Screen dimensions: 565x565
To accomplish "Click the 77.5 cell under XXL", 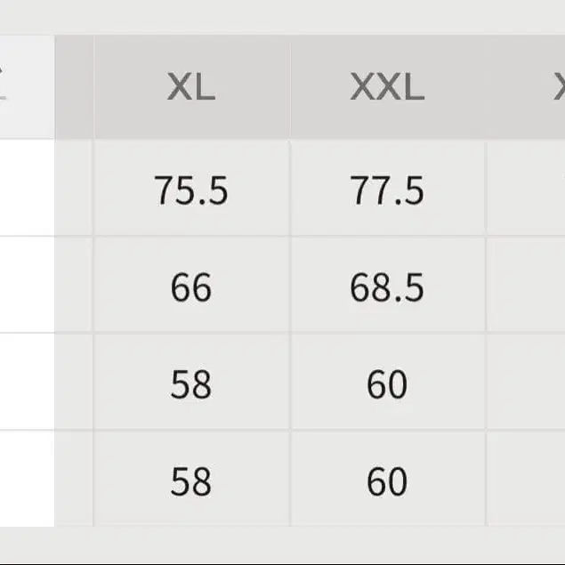I will pyautogui.click(x=387, y=190).
